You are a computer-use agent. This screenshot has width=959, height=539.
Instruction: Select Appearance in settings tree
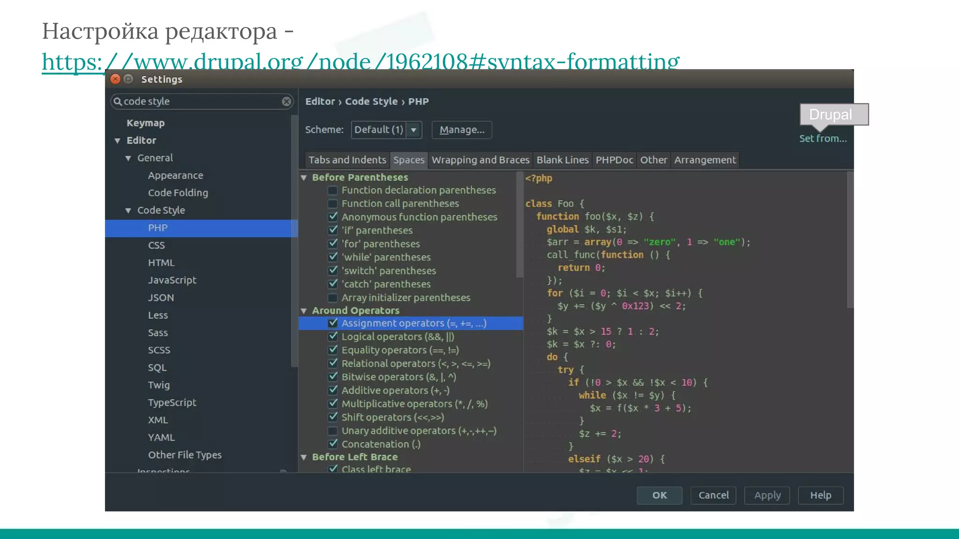click(176, 175)
